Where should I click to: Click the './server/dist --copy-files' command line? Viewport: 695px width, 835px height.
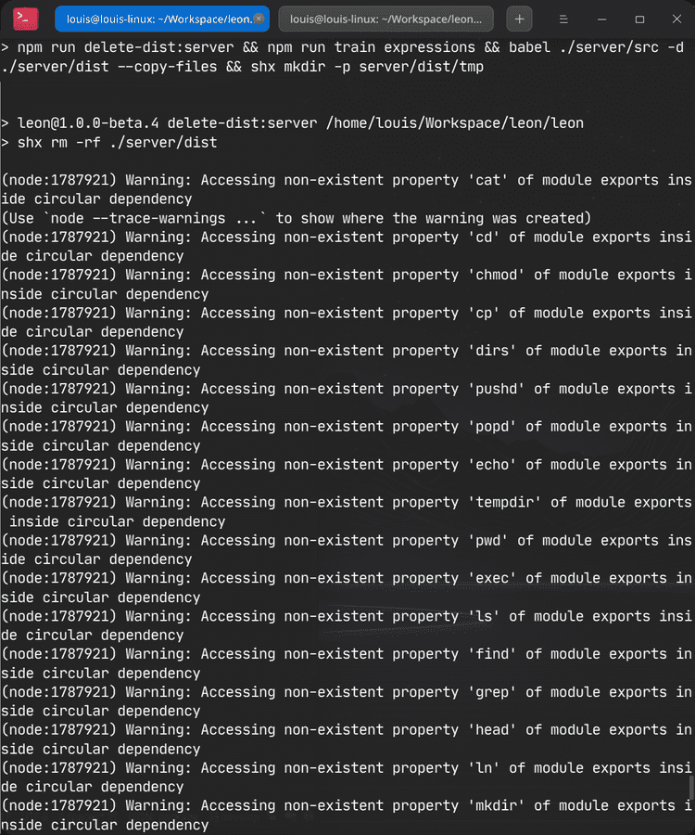click(x=243, y=67)
